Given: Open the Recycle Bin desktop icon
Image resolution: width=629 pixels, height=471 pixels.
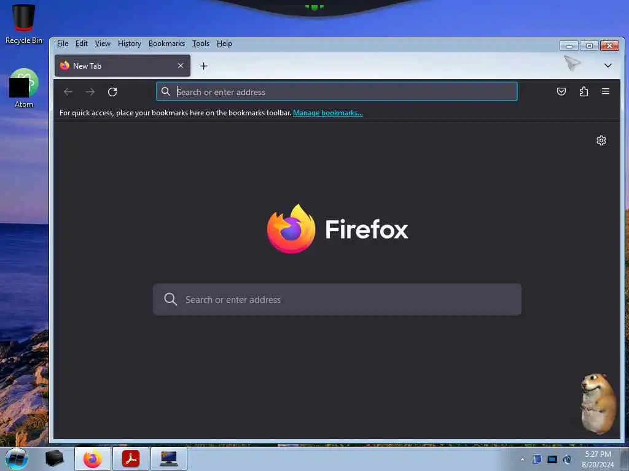Looking at the screenshot, I should click(x=24, y=24).
